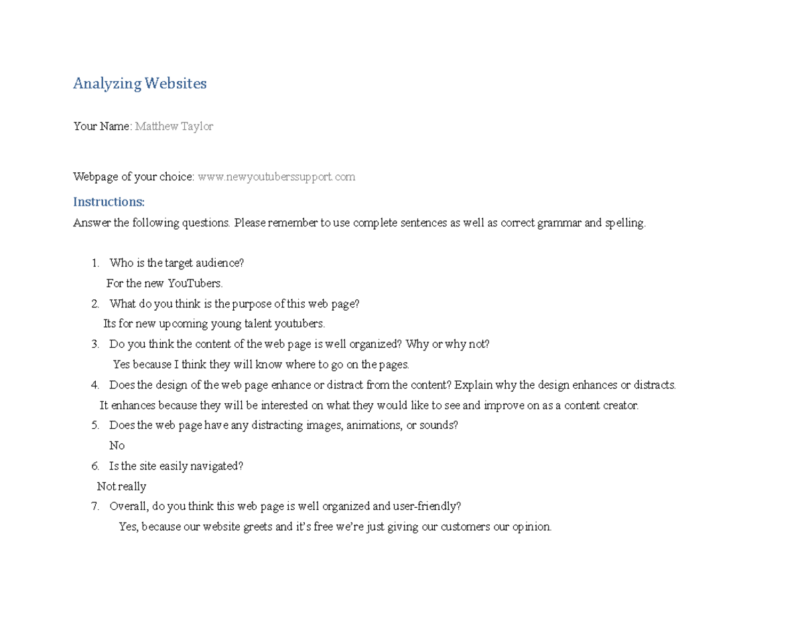
Task: Click the 'Yes, because our website greets' answer
Action: (335, 527)
